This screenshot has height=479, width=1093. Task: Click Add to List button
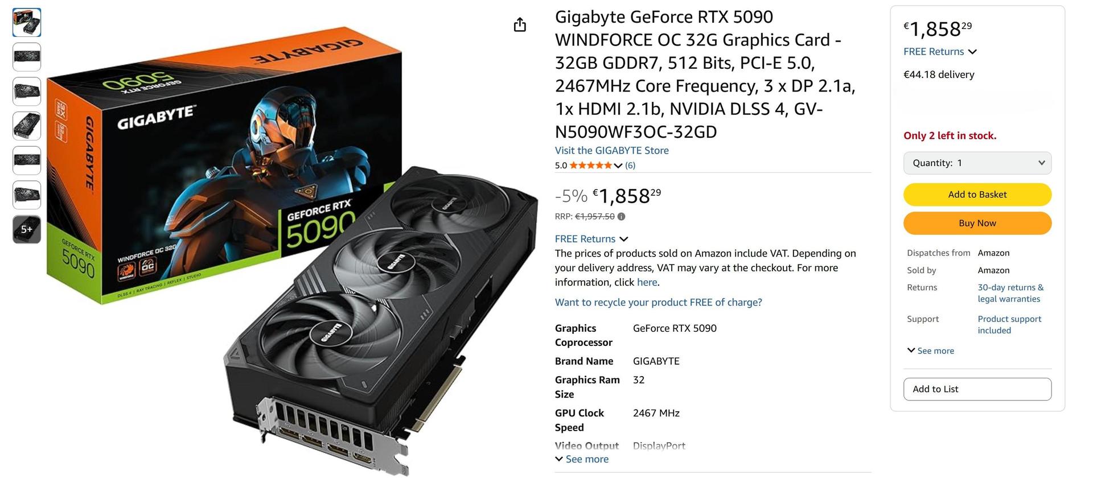[x=977, y=389]
